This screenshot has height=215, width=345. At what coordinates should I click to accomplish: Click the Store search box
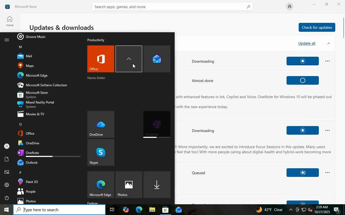click(x=172, y=7)
